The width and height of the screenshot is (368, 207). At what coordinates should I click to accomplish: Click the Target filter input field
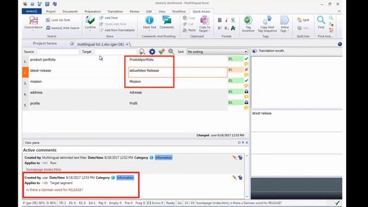tap(115, 52)
